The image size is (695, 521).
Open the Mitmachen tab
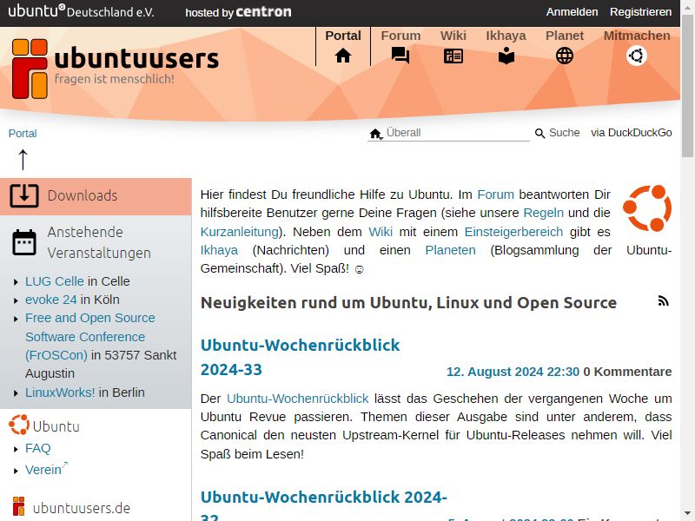(637, 36)
